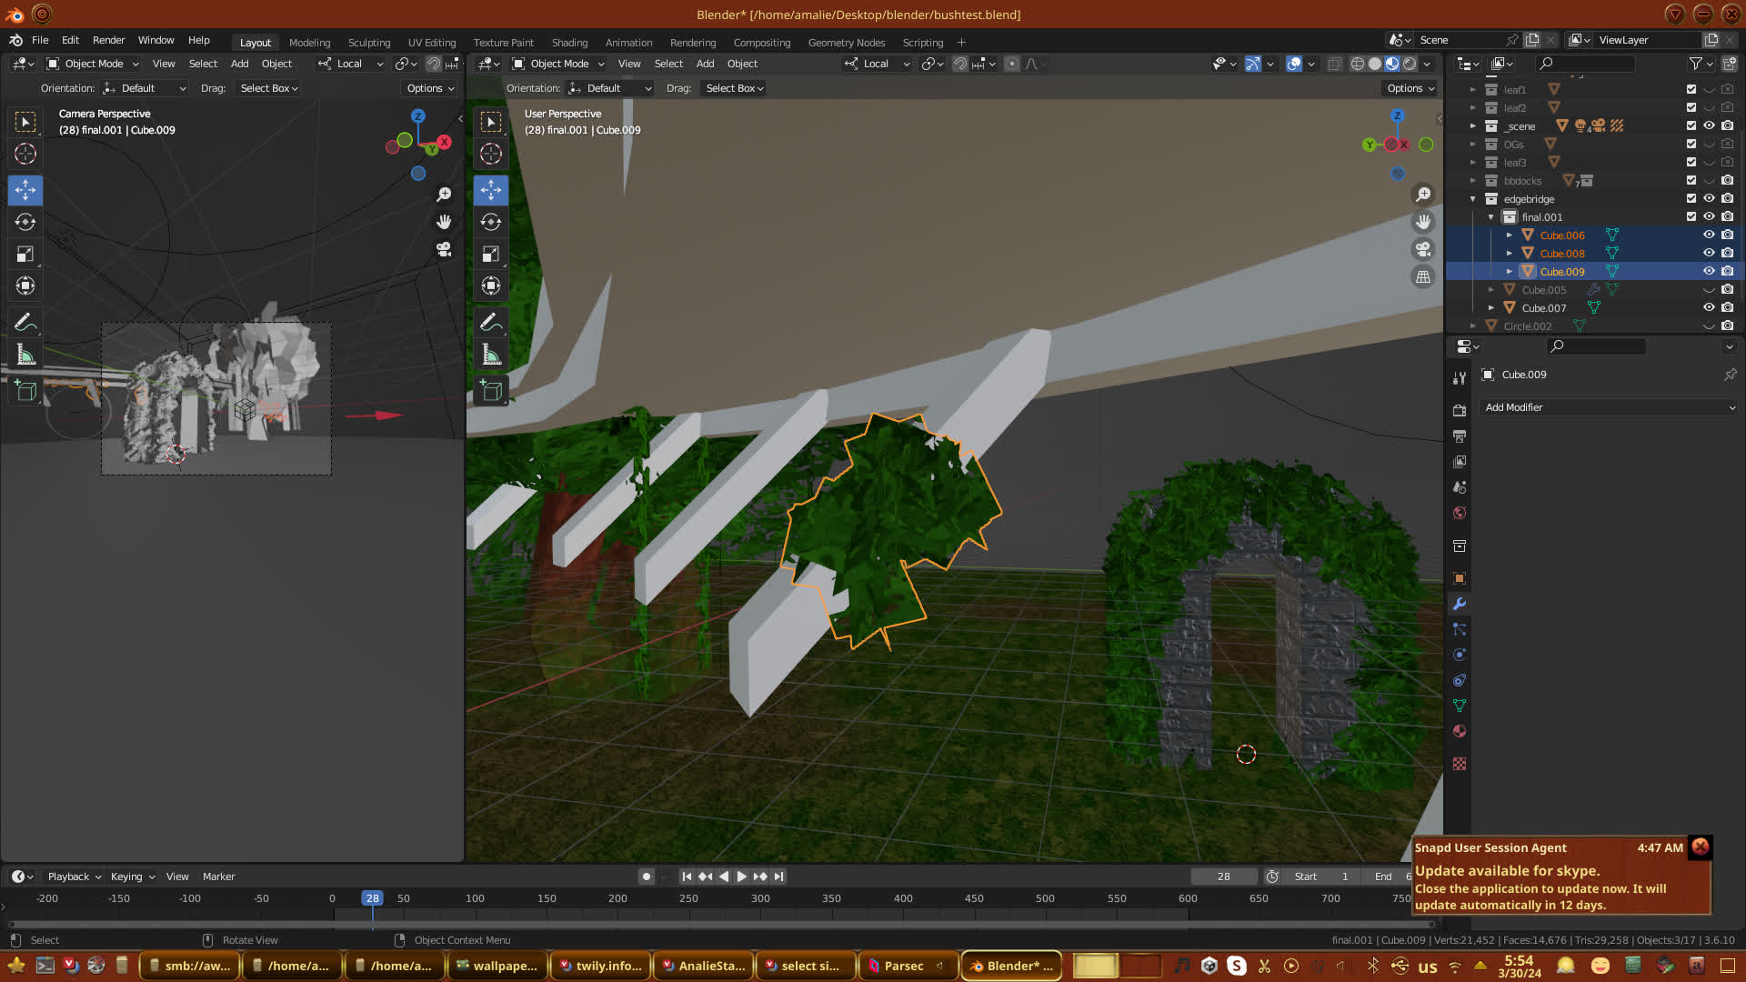Disable render camera icon for Cube.009

[x=1728, y=271]
